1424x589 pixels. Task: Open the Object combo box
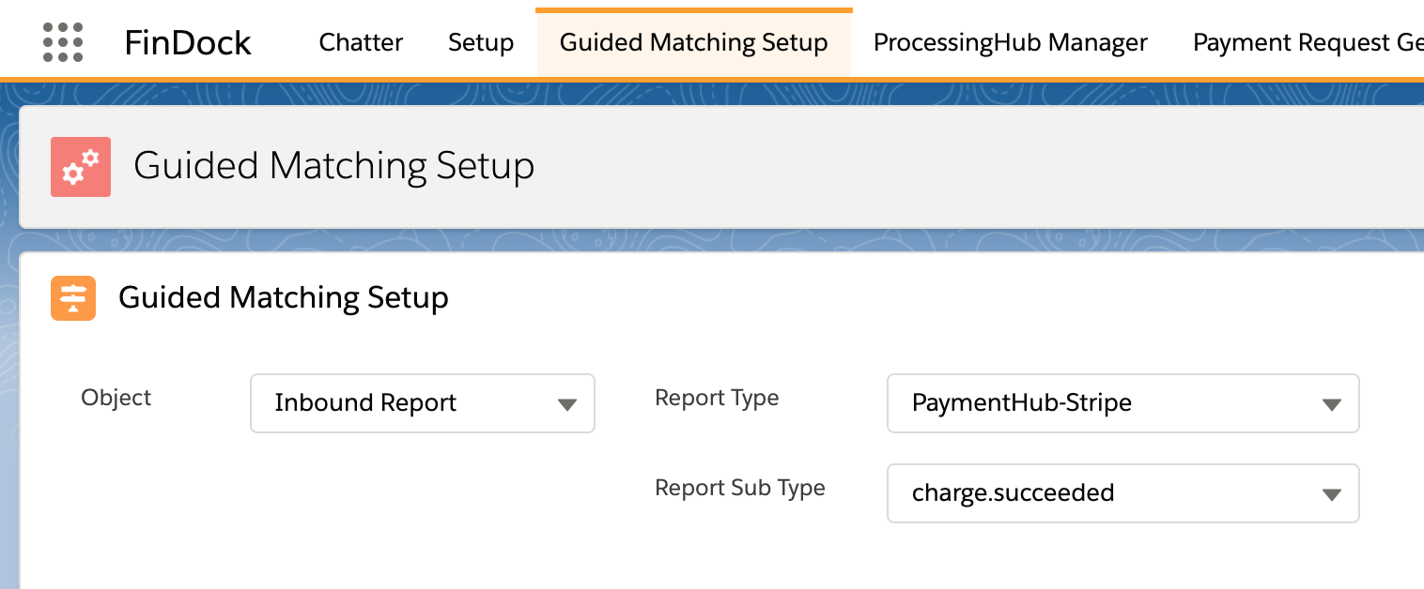coord(422,403)
